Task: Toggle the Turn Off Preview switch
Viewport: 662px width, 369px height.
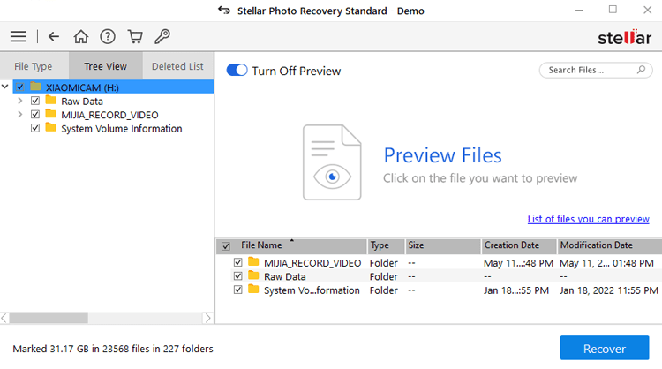Action: point(237,70)
